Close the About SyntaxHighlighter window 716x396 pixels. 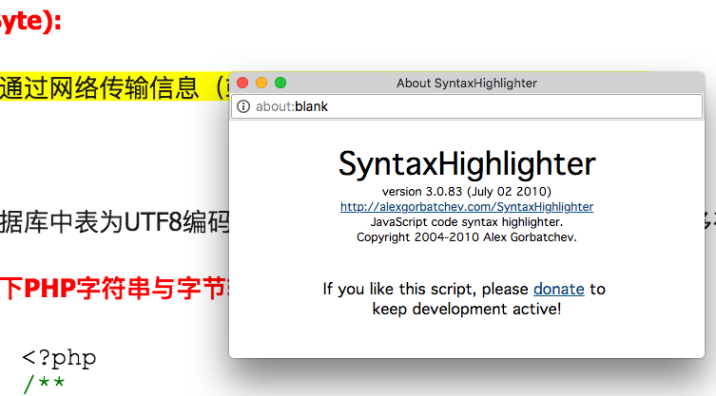pyautogui.click(x=242, y=83)
